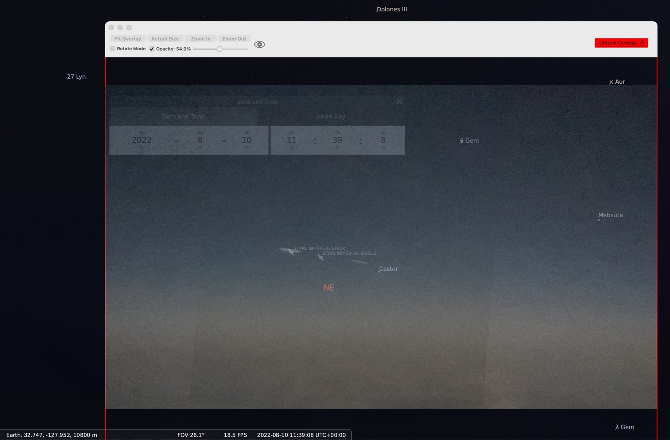The height and width of the screenshot is (440, 670).
Task: Decrease the month with the down arrow
Action: 200,148
